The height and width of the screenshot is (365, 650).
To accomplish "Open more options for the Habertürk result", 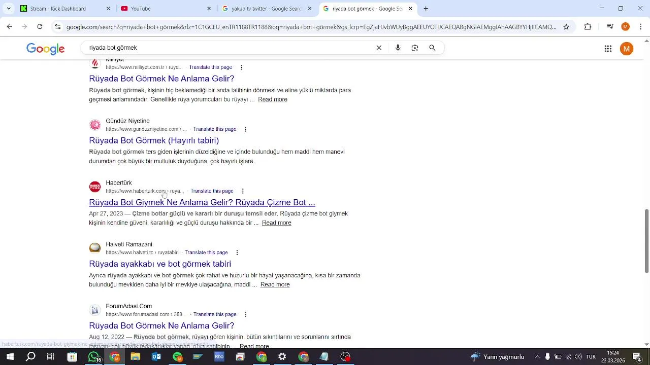I will click(x=243, y=191).
